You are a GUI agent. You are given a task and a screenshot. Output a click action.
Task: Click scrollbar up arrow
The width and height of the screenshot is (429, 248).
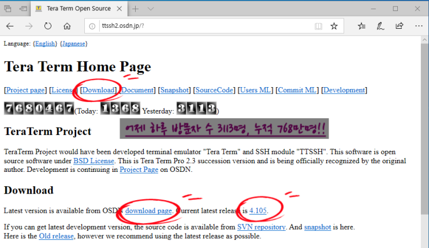[x=424, y=40]
